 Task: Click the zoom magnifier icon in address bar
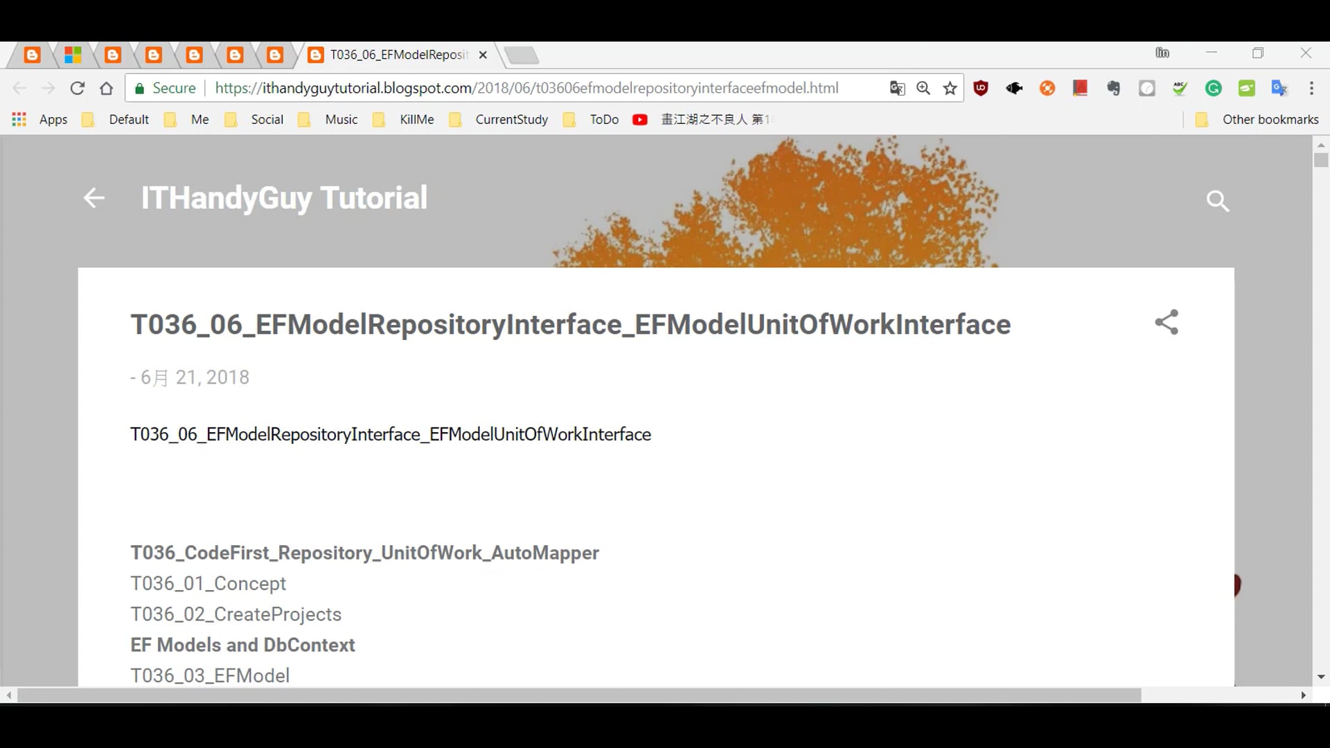[924, 88]
